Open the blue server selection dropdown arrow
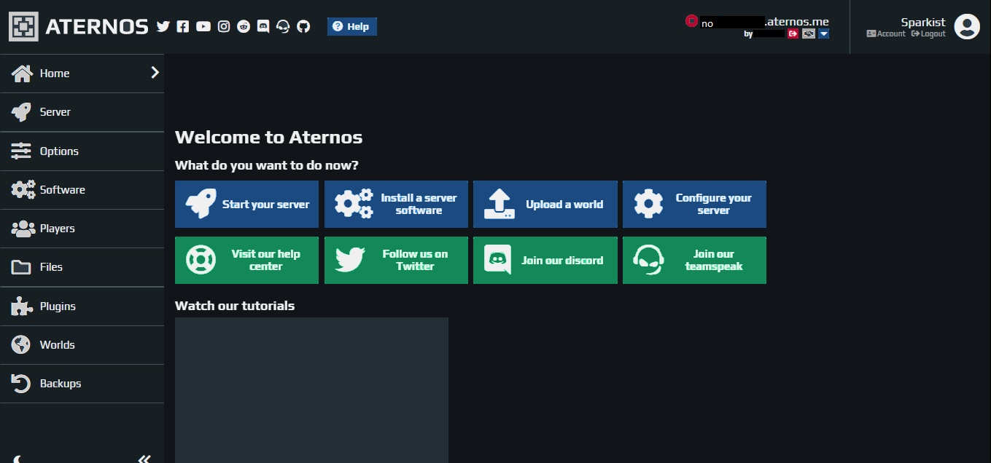Screen dimensions: 991x463 click(823, 33)
